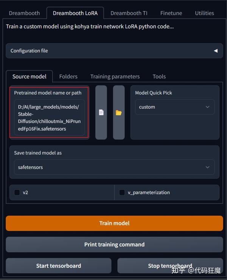Click the Pretrained model path text field
The height and width of the screenshot is (280, 227).
point(49,118)
